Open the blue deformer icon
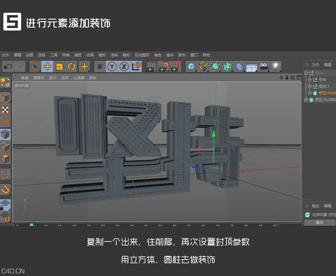Viewport: 336px width, 276px height. [239, 66]
